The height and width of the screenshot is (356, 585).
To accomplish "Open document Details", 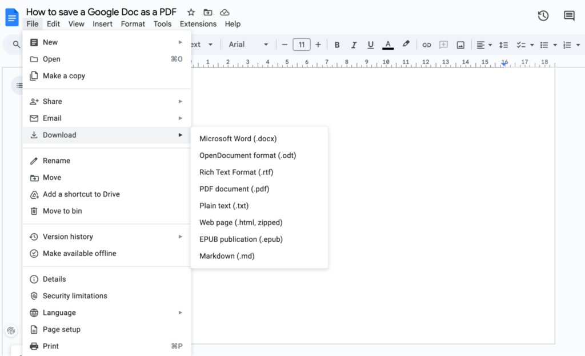I will click(x=107, y=279).
